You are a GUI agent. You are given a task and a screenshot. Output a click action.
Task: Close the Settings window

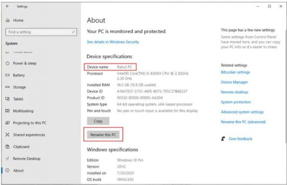pos(281,6)
